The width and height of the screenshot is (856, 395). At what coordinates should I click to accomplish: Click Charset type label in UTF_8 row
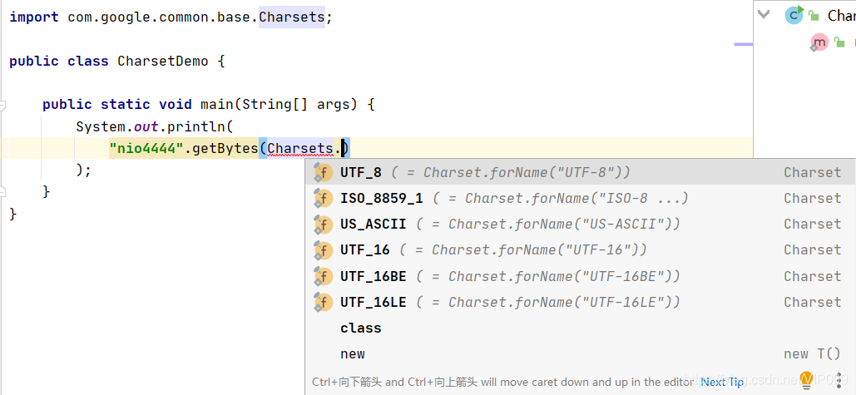[x=812, y=172]
